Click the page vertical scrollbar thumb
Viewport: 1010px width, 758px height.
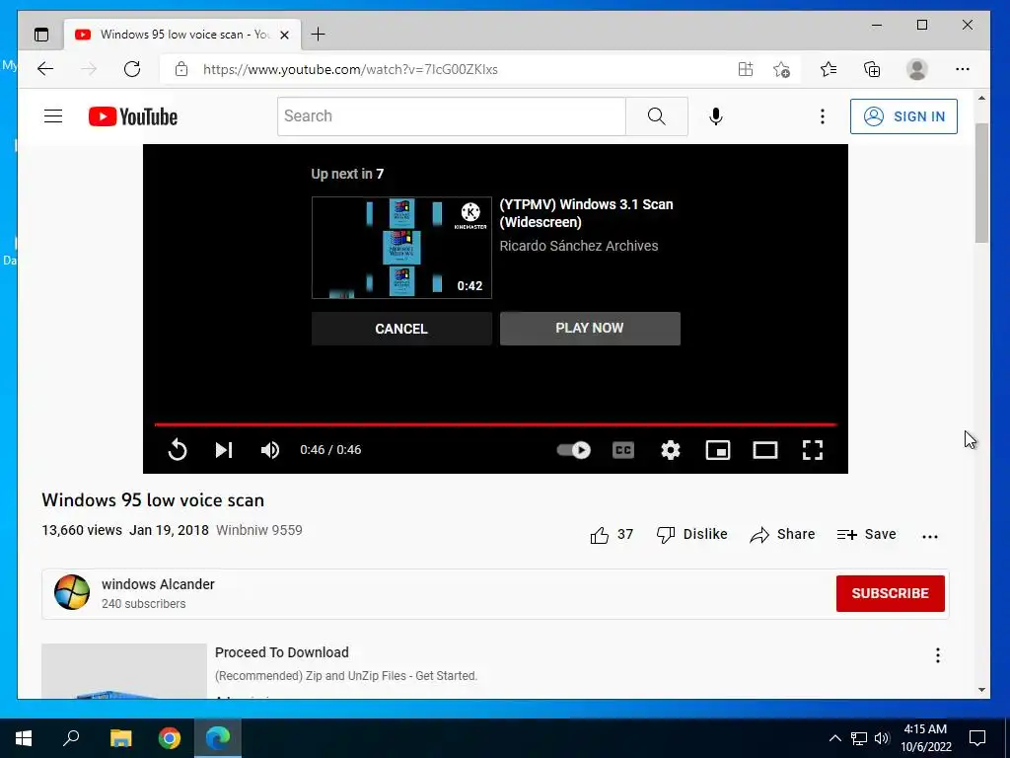981,183
